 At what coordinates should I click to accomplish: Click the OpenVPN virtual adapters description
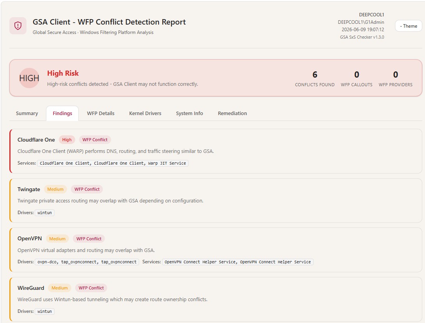pyautogui.click(x=86, y=250)
